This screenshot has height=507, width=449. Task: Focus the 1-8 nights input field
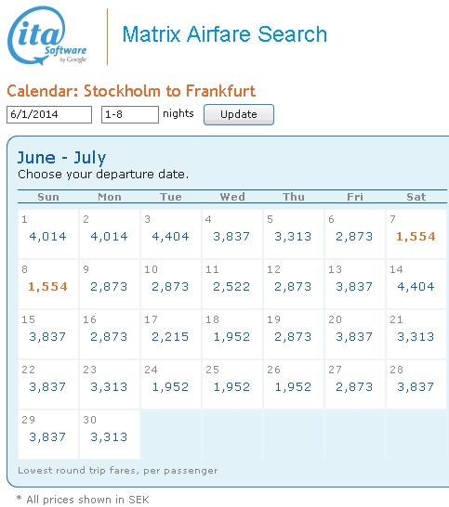[130, 114]
